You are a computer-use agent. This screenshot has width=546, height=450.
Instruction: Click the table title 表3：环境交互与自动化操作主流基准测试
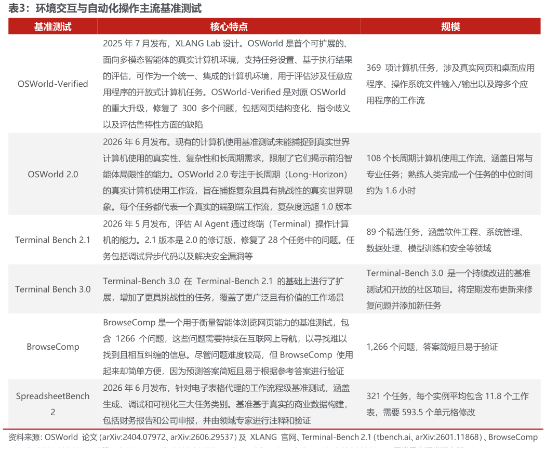[x=105, y=8]
